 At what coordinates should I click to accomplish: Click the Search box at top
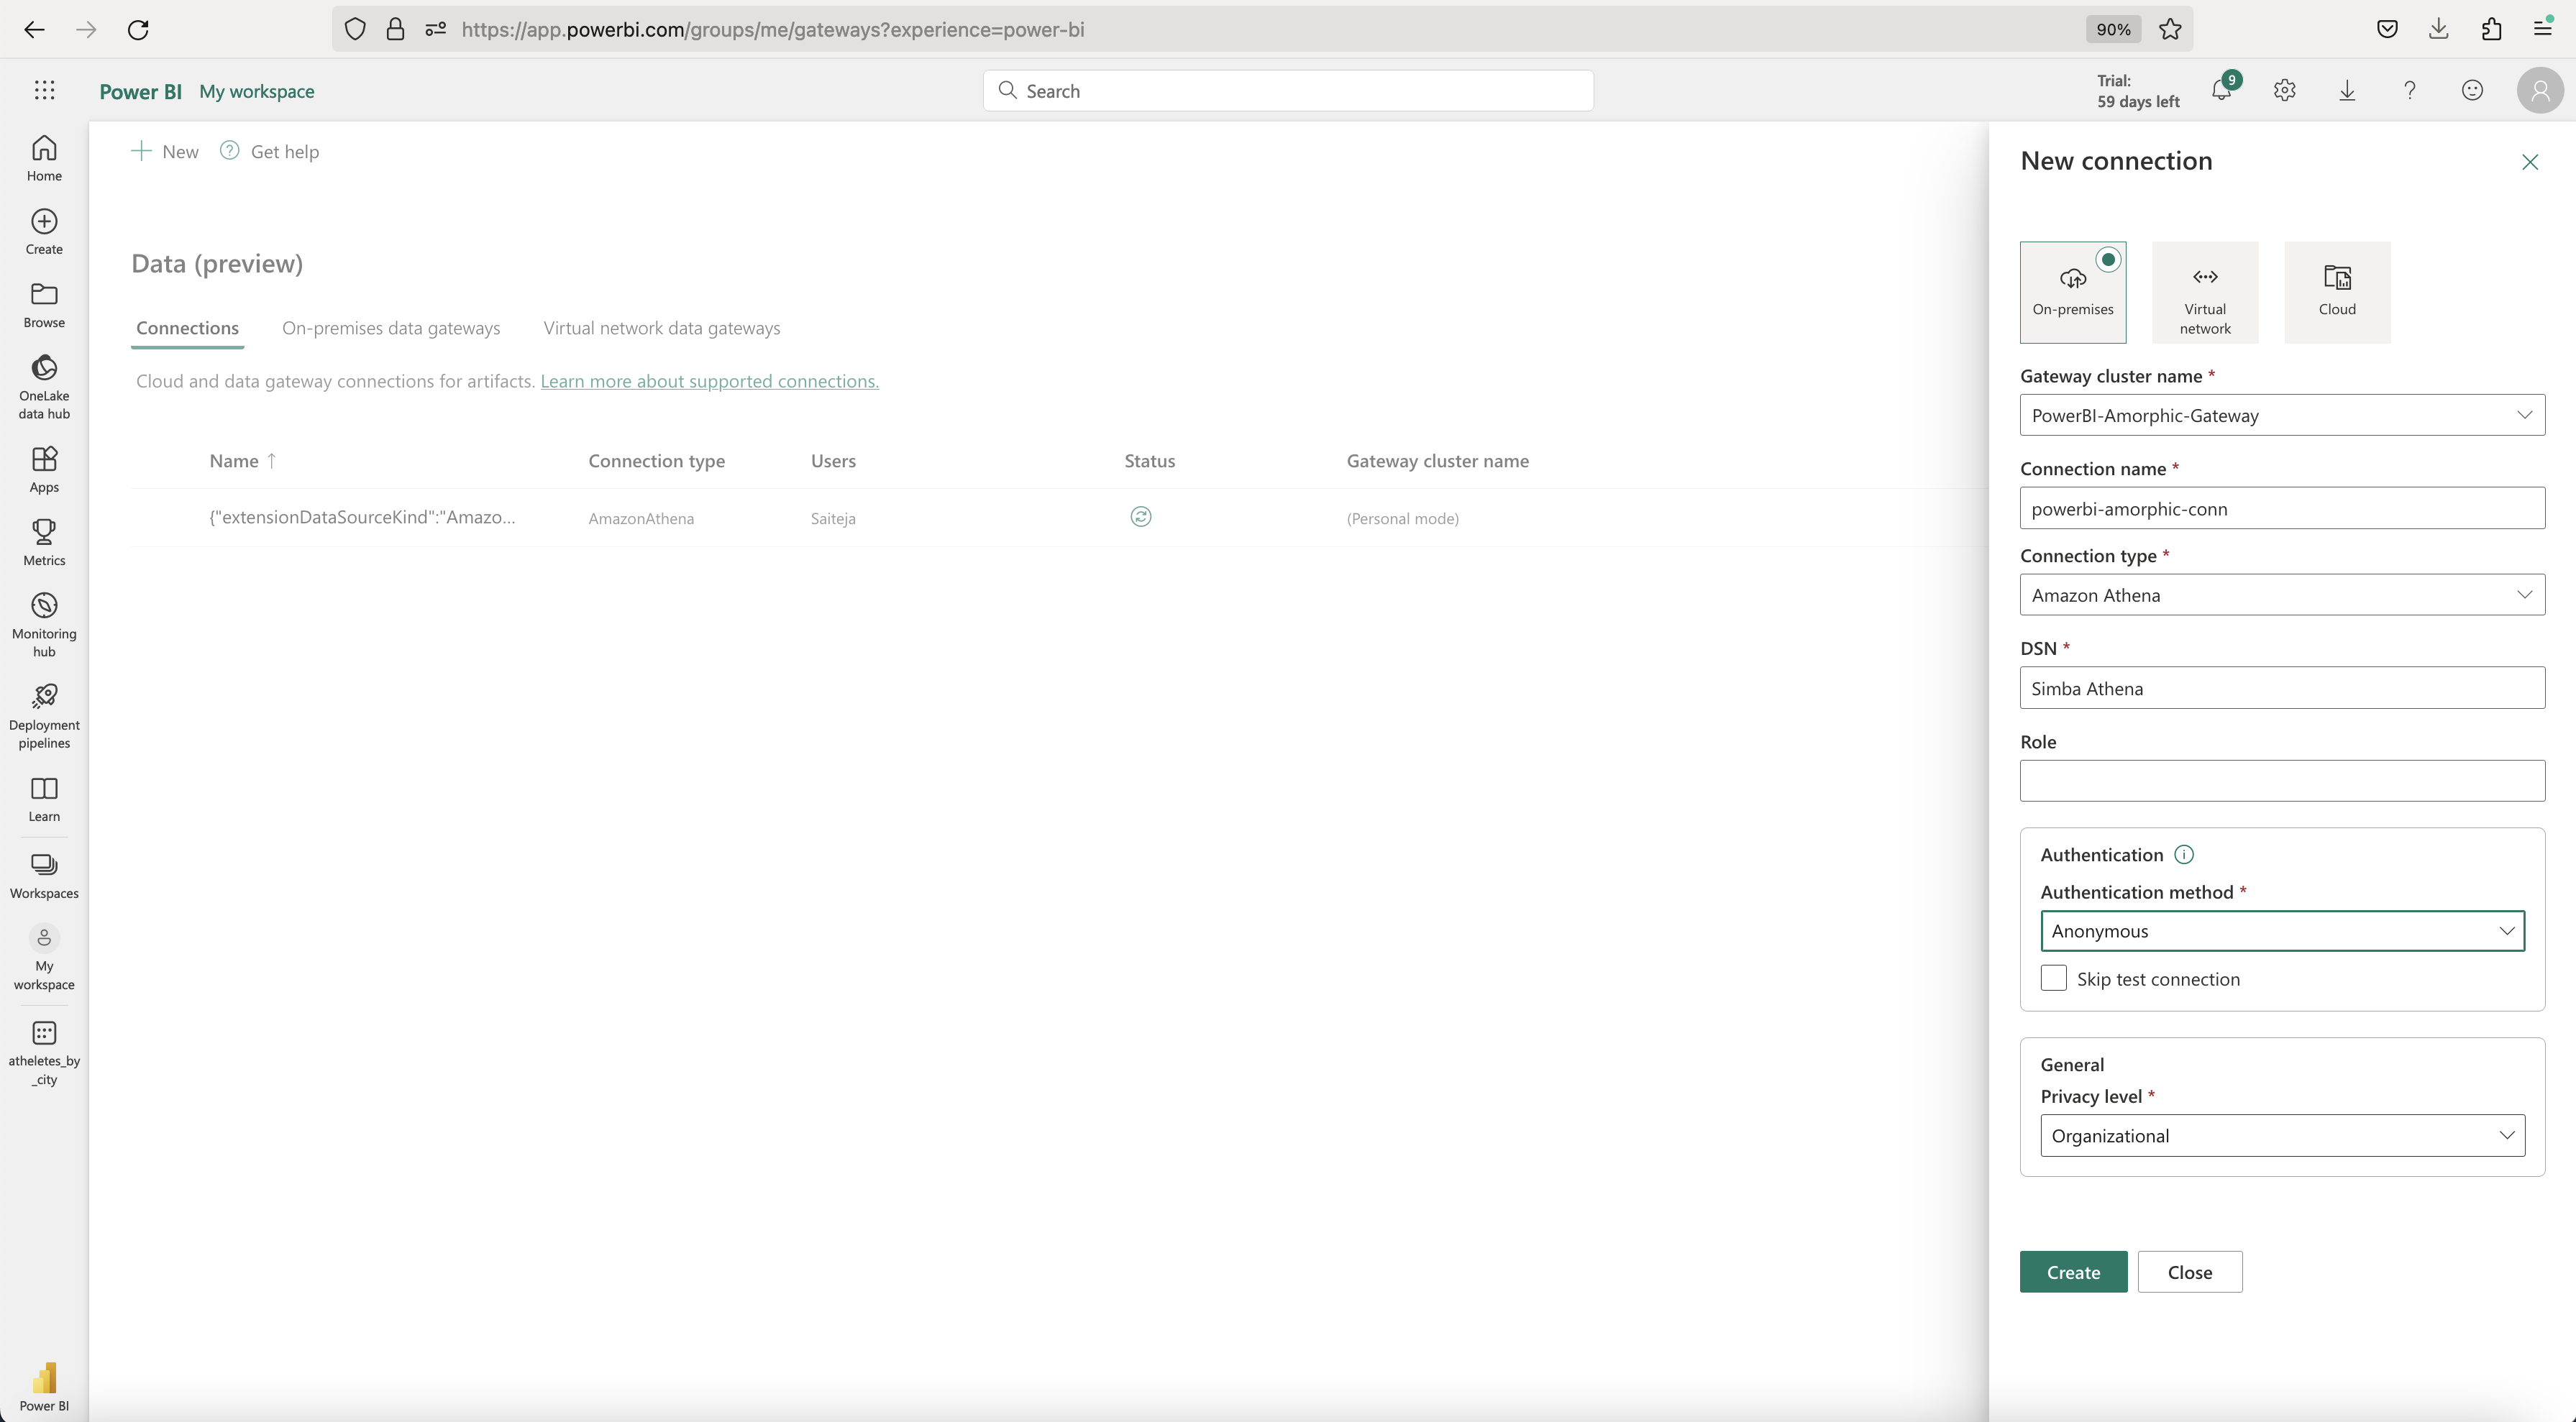coord(1288,91)
